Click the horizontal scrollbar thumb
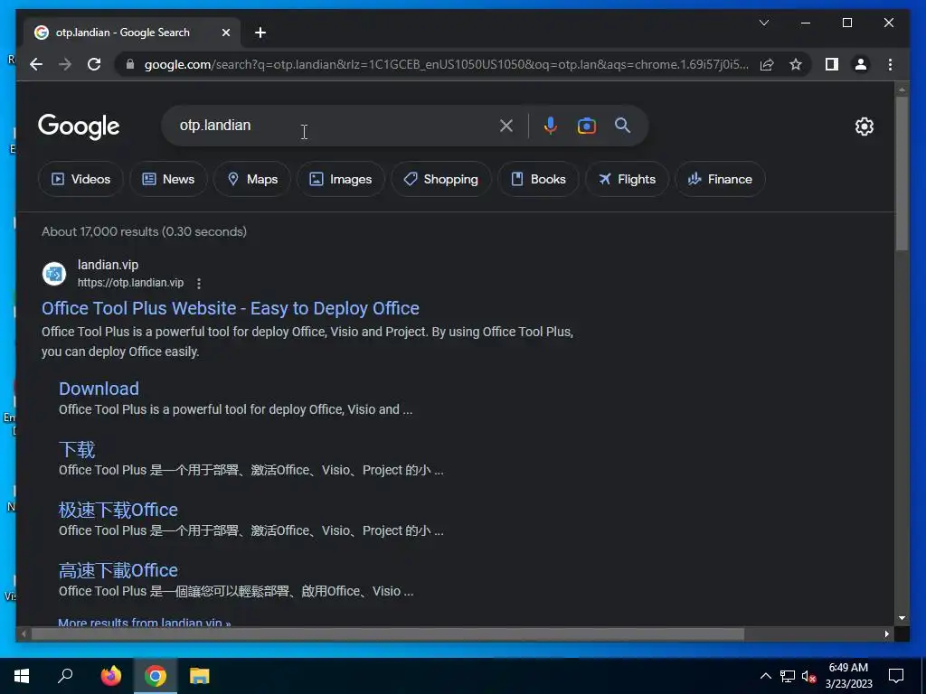 (387, 633)
